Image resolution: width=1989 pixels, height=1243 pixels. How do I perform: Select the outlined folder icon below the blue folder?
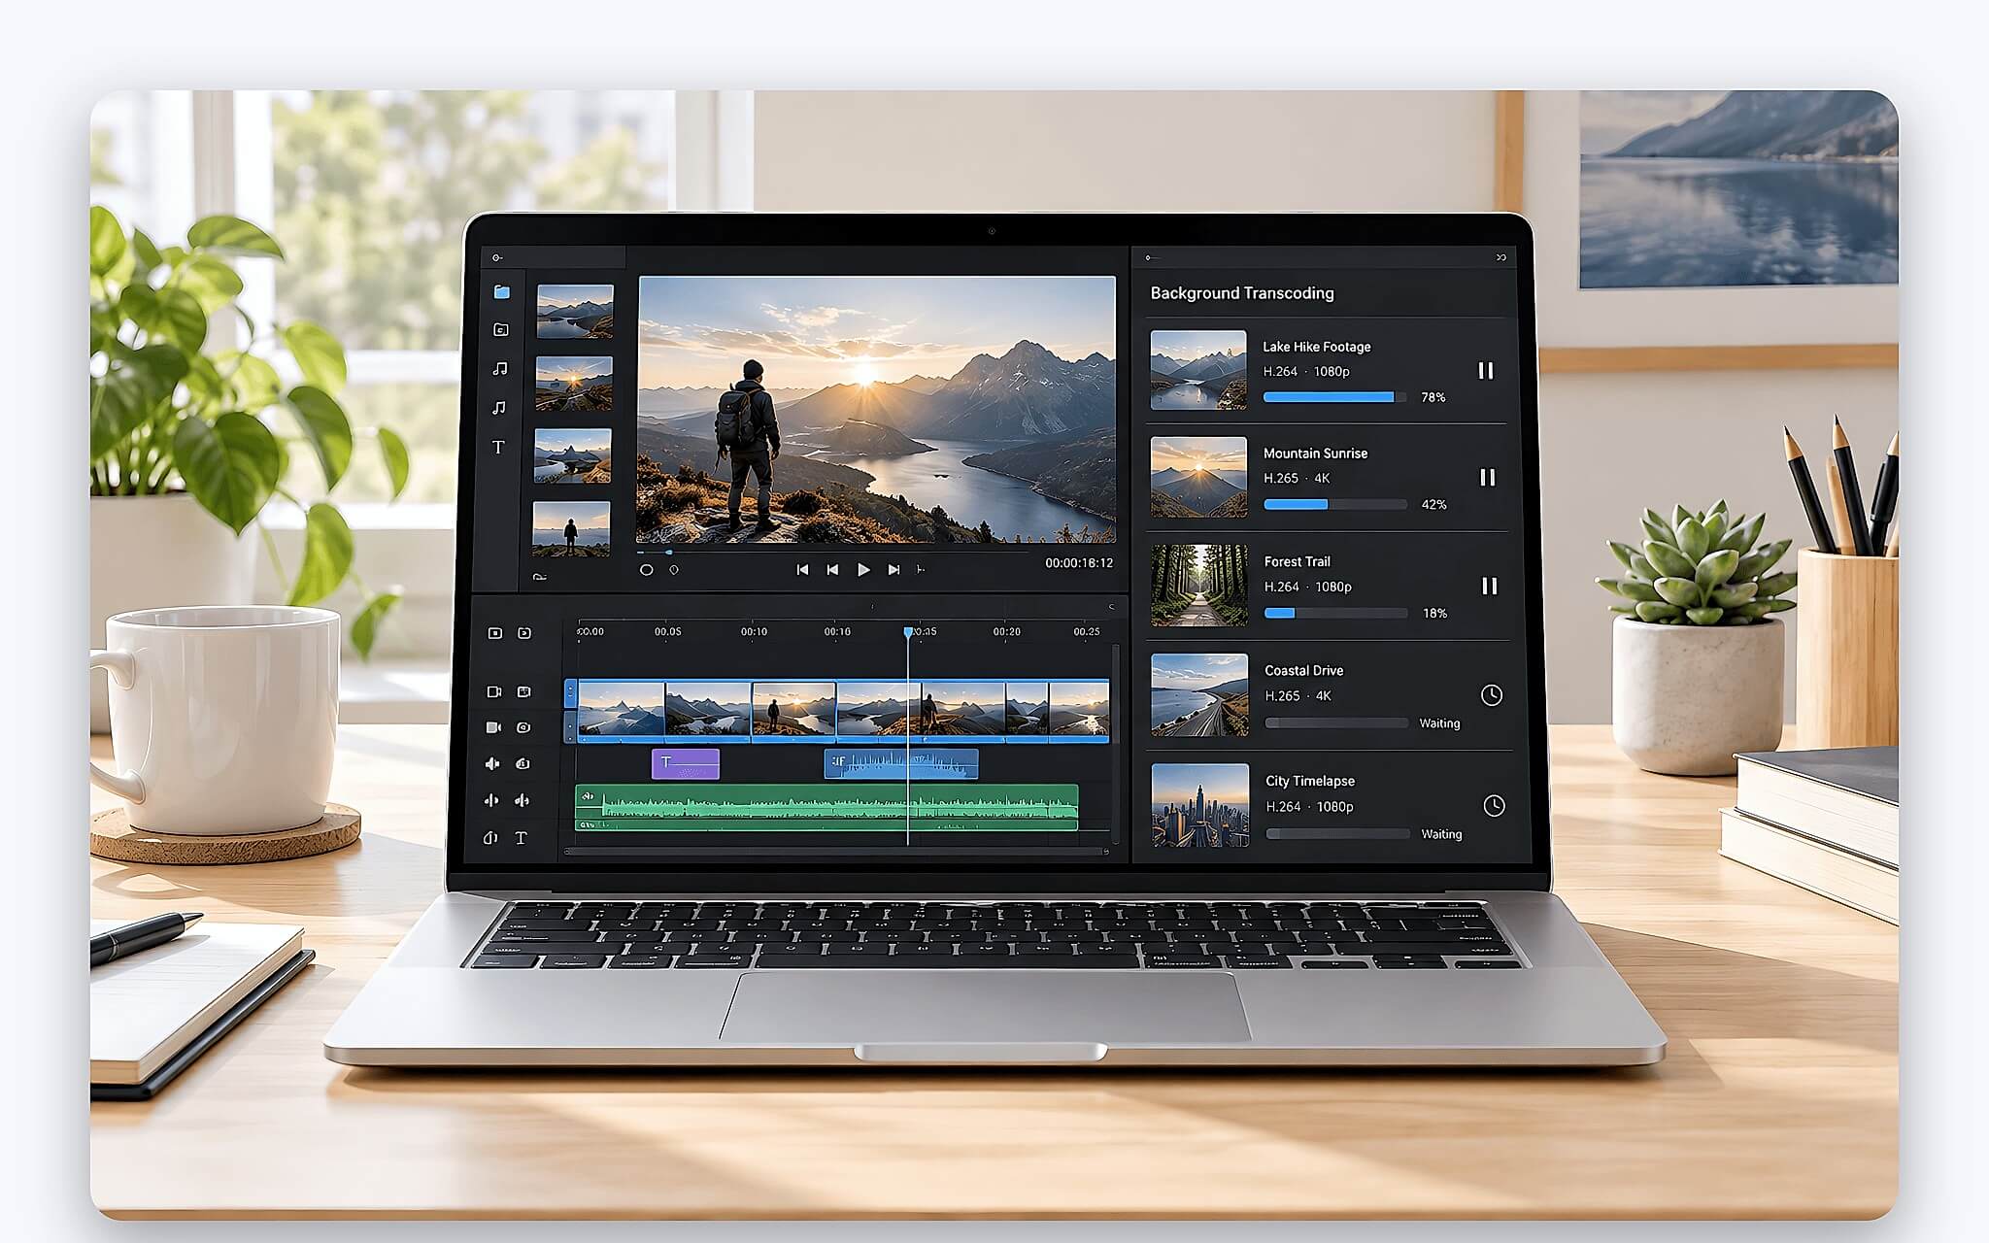500,330
